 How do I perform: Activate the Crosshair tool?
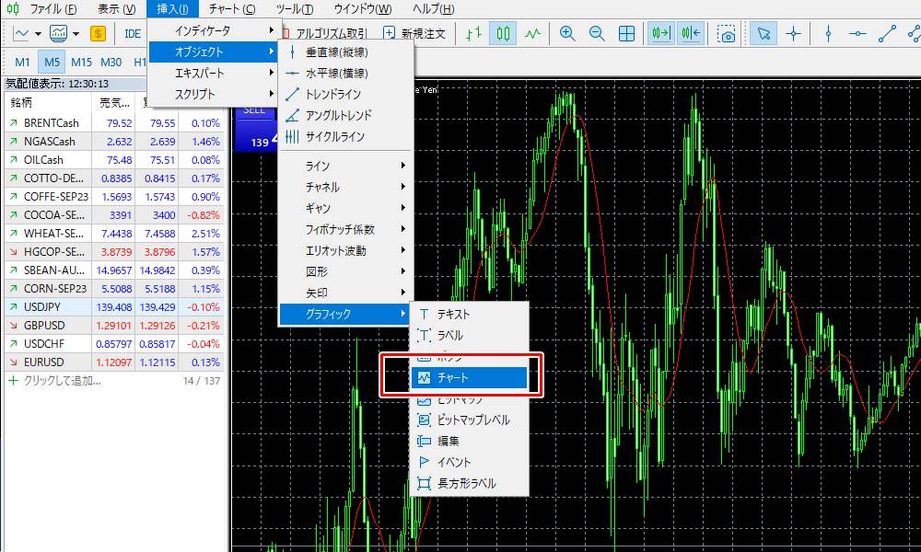coord(794,33)
